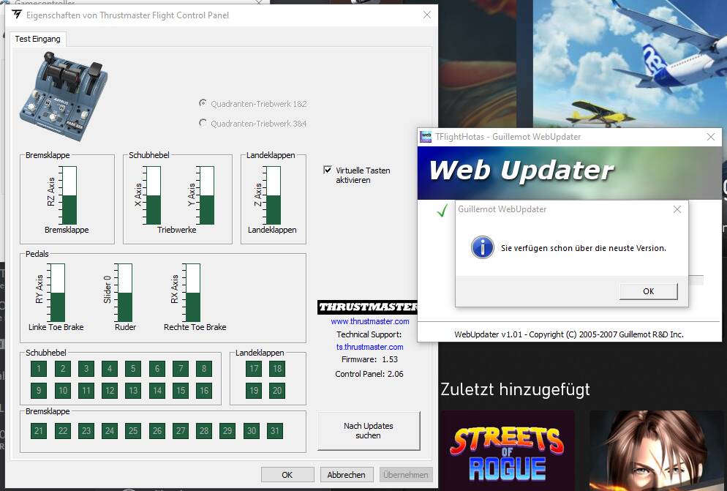This screenshot has width=727, height=491.
Task: Click the blue information icon in dialog
Action: (482, 247)
